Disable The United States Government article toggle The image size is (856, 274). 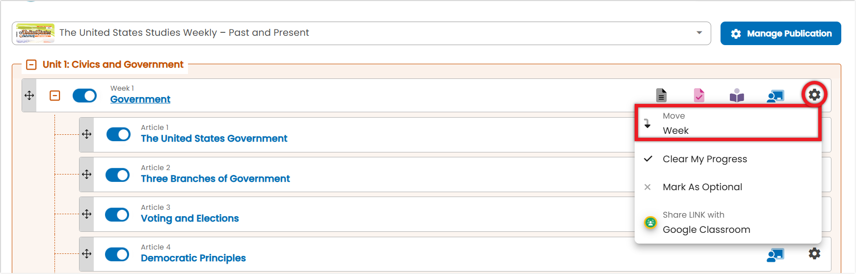pos(118,134)
